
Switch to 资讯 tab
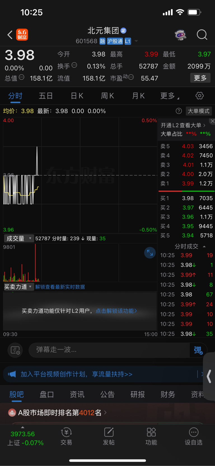(x=77, y=395)
